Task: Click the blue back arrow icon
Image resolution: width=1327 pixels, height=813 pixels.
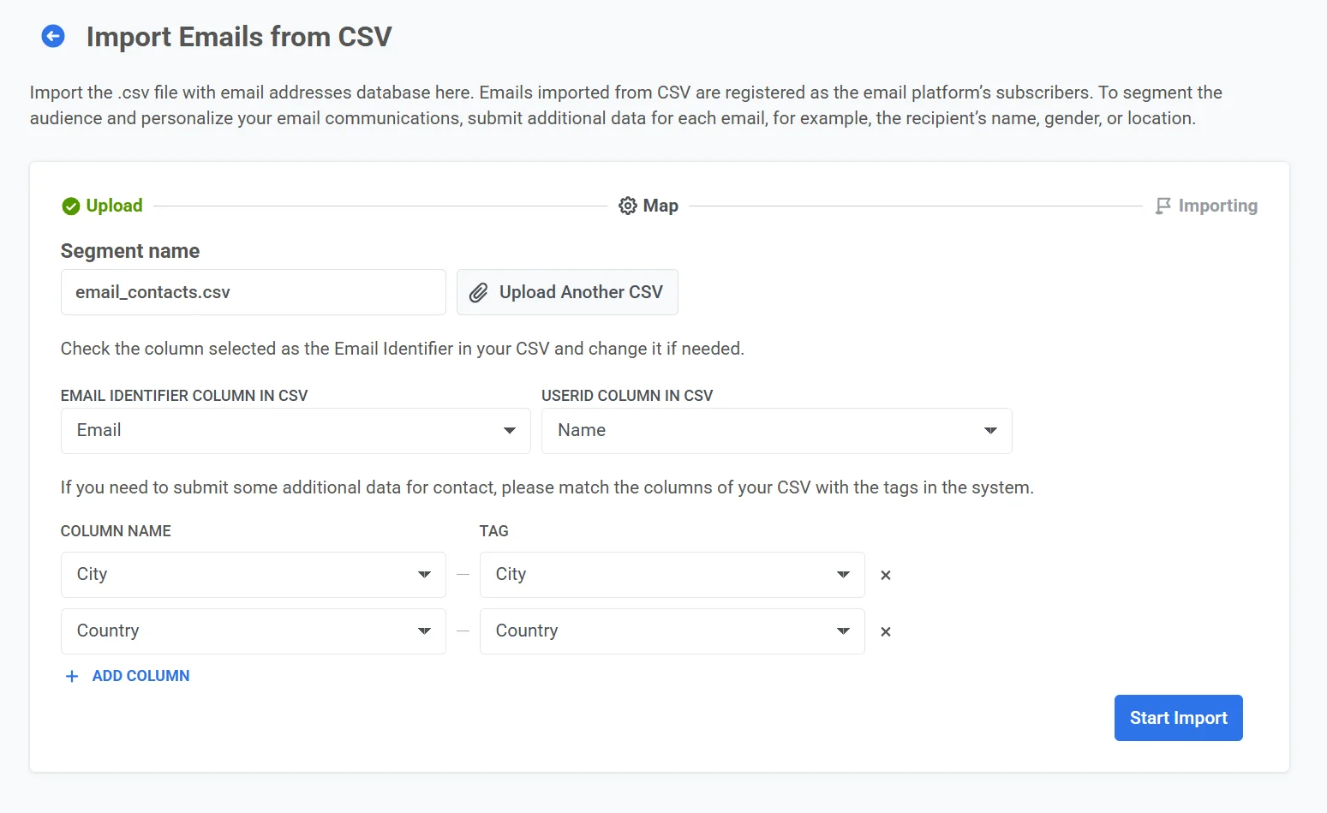Action: point(53,36)
